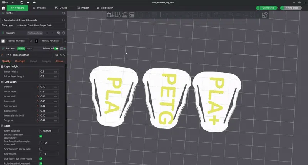Reset Default line width to preset value
Screen dimensions: 308x165
[x=37, y=87]
